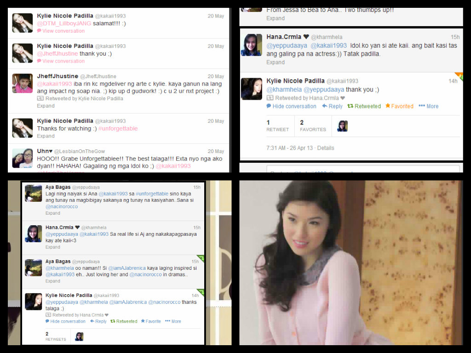Image resolution: width=471 pixels, height=353 pixels.
Task: Click the '7:31 AM - 26 Apr 13' timestamp
Action: pos(290,148)
